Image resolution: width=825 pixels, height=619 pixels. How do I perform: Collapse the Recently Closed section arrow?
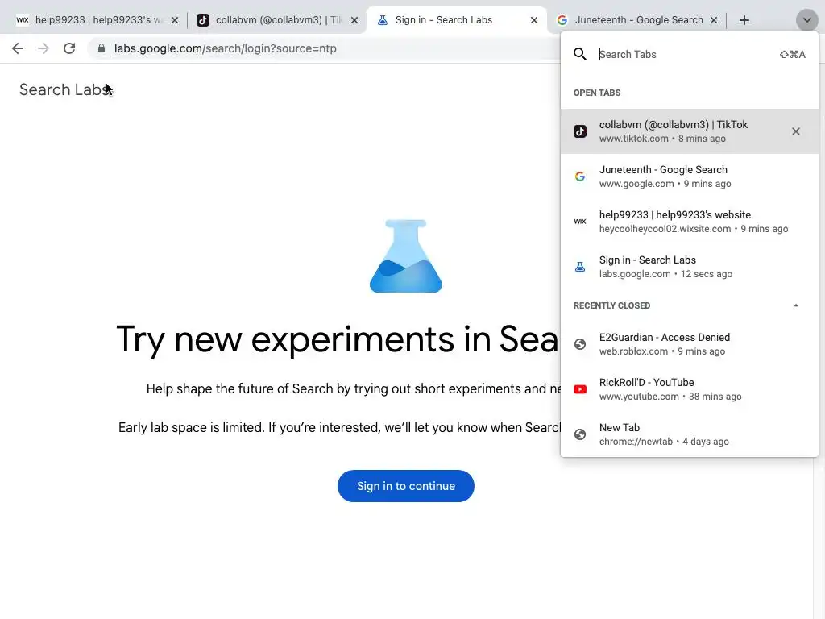795,305
